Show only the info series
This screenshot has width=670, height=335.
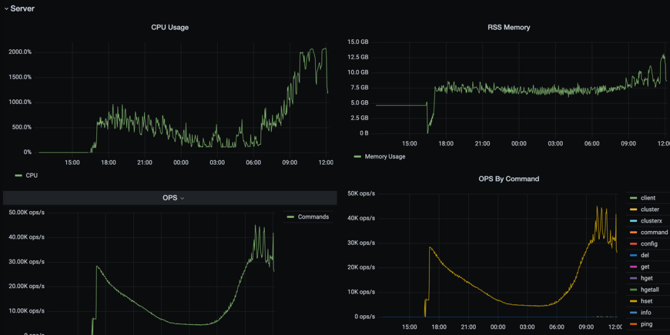pyautogui.click(x=646, y=313)
